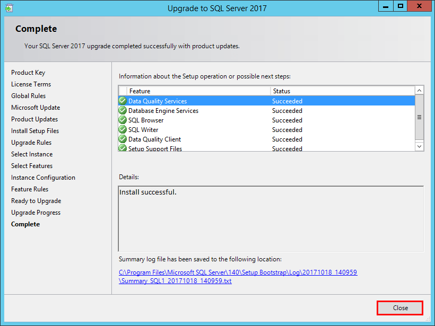Select the SQL Writer feature row
435x326 pixels.
(267, 129)
